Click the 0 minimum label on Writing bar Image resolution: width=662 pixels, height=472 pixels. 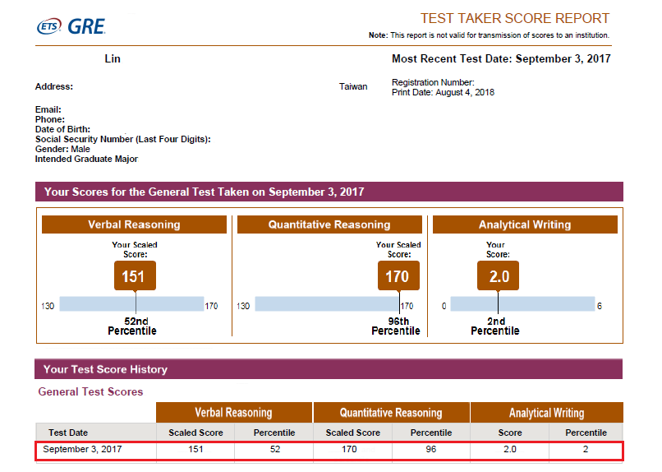444,306
